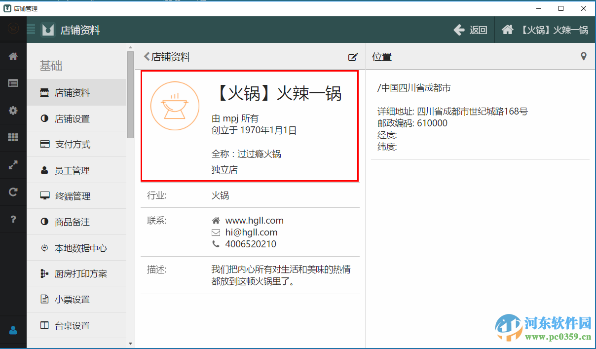Refresh data using the reload icon
Viewport: 596px width, 349px height.
[13, 192]
